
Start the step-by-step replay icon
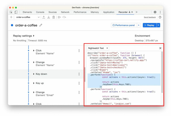pyautogui.click(x=59, y=17)
